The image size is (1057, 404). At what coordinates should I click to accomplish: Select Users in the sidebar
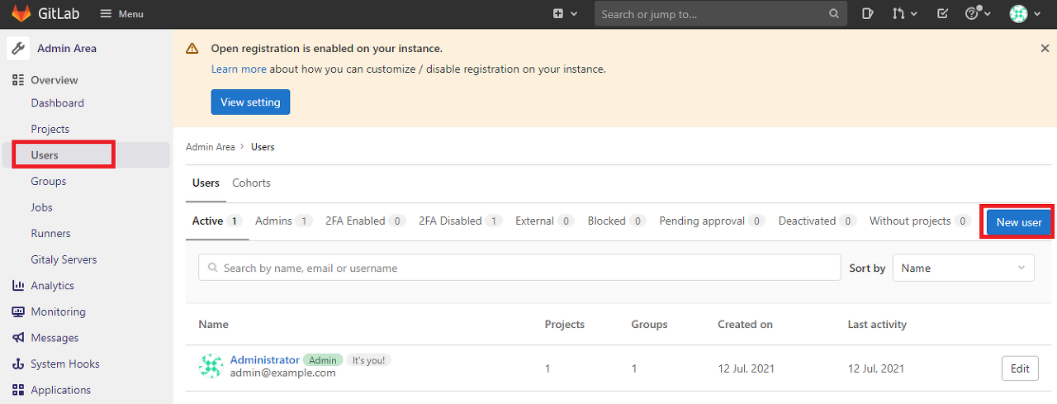click(45, 155)
